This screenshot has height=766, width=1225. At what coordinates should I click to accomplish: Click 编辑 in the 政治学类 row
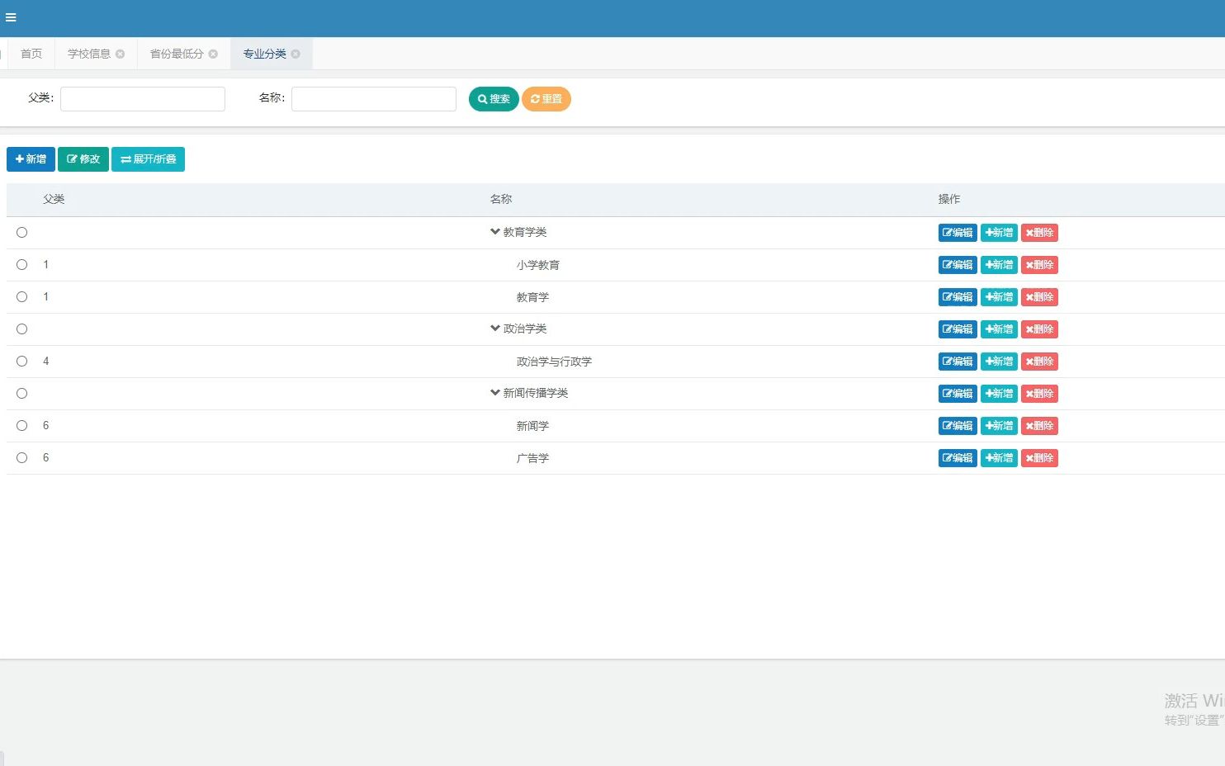[958, 329]
